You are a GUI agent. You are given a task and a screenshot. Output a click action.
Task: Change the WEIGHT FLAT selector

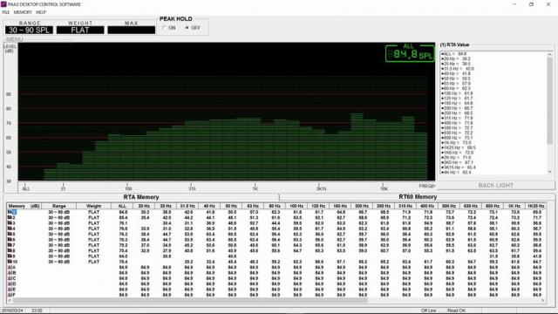[x=80, y=31]
